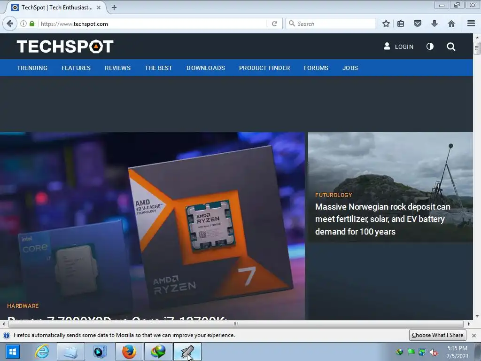
Task: Click the muted volume tray icon
Action: click(434, 352)
